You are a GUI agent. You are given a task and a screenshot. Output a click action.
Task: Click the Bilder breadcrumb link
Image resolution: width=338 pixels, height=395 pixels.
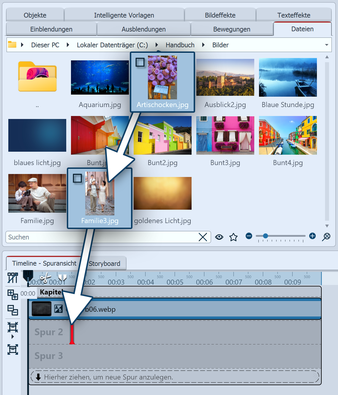click(x=220, y=45)
